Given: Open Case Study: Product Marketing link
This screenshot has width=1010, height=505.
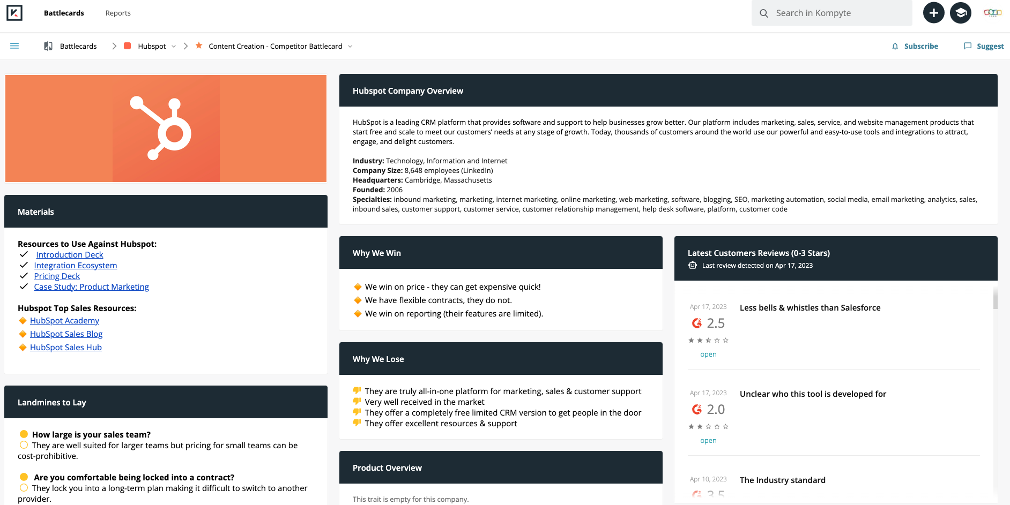Looking at the screenshot, I should coord(92,287).
